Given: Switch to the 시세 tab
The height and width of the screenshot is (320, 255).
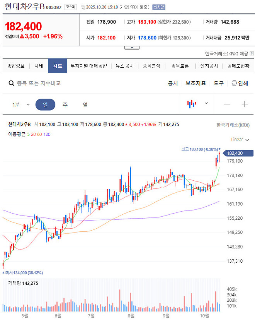Looking at the screenshot, I should click(38, 66).
